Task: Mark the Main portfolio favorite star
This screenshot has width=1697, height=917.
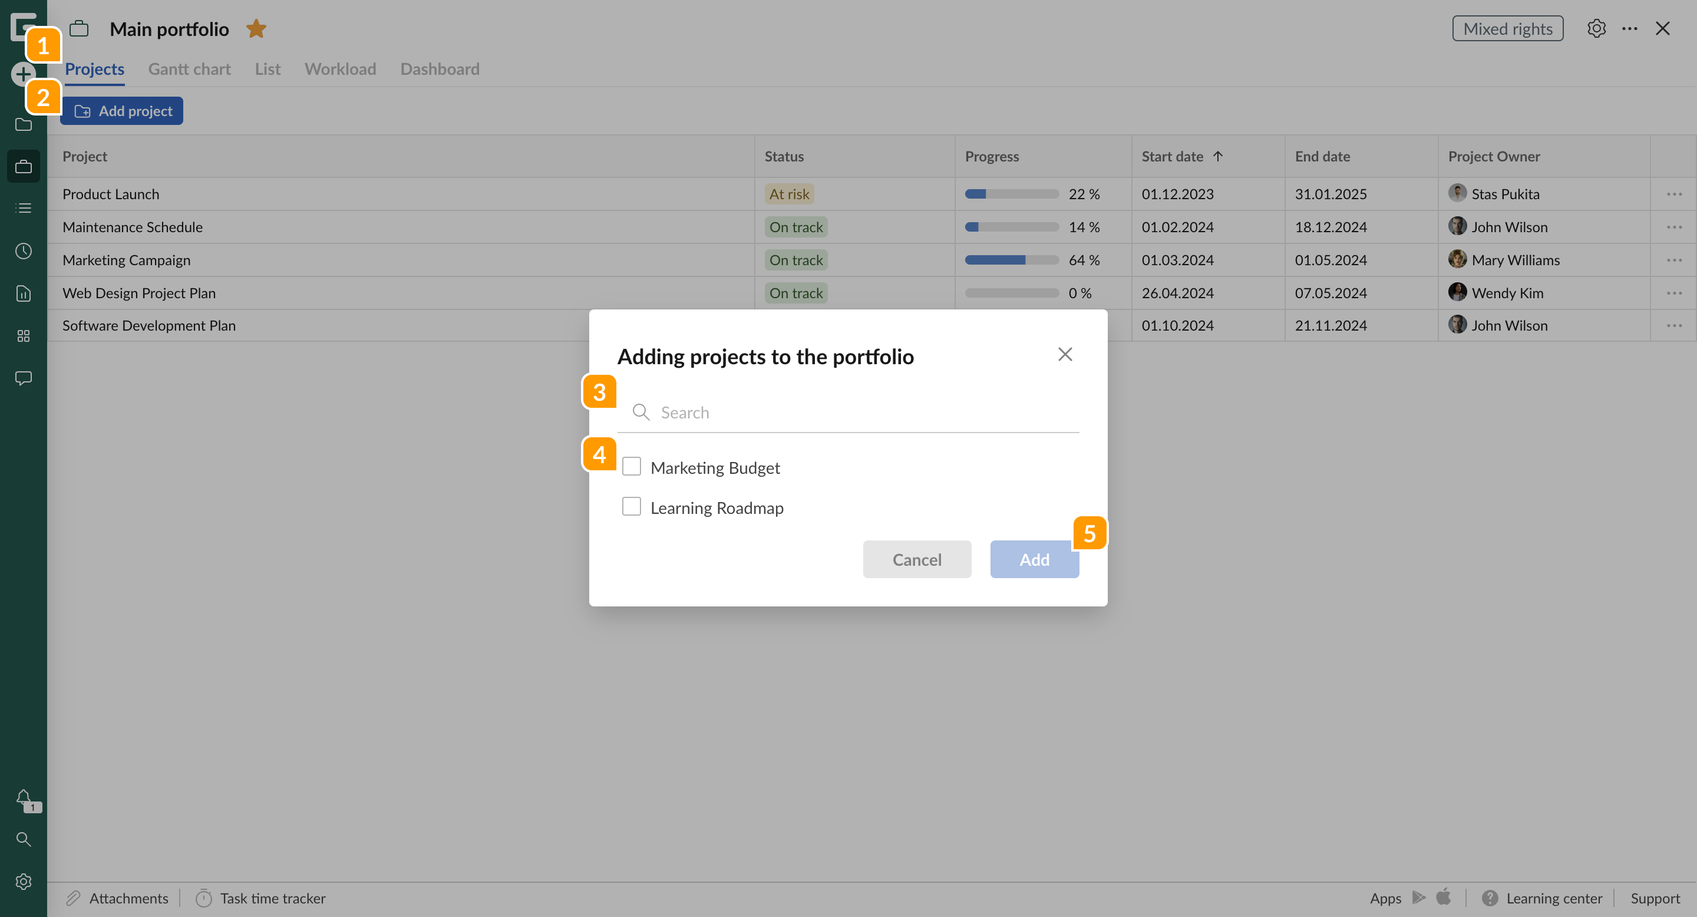Action: click(x=256, y=28)
